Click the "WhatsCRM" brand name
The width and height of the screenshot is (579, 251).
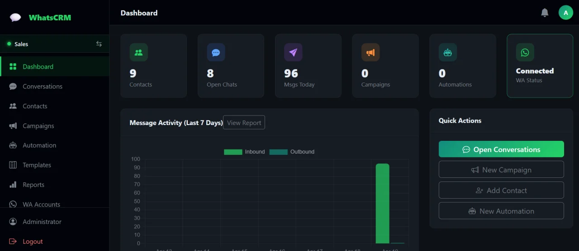click(50, 18)
